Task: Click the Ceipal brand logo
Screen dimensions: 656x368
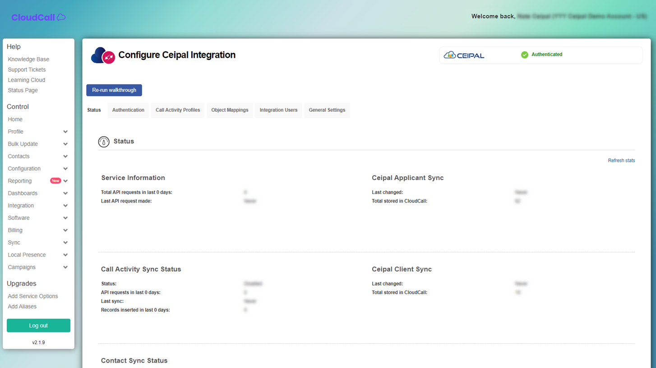Action: 464,55
